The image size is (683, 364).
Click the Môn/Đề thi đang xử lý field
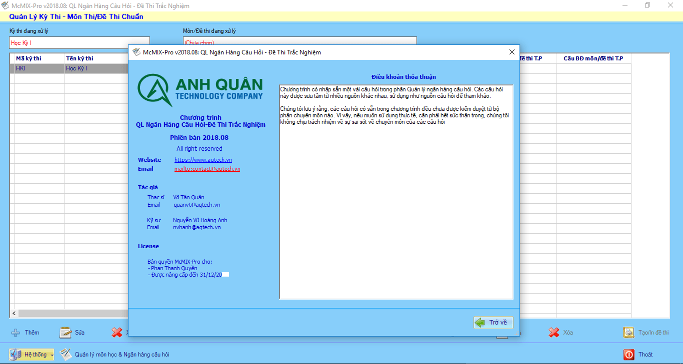point(299,42)
